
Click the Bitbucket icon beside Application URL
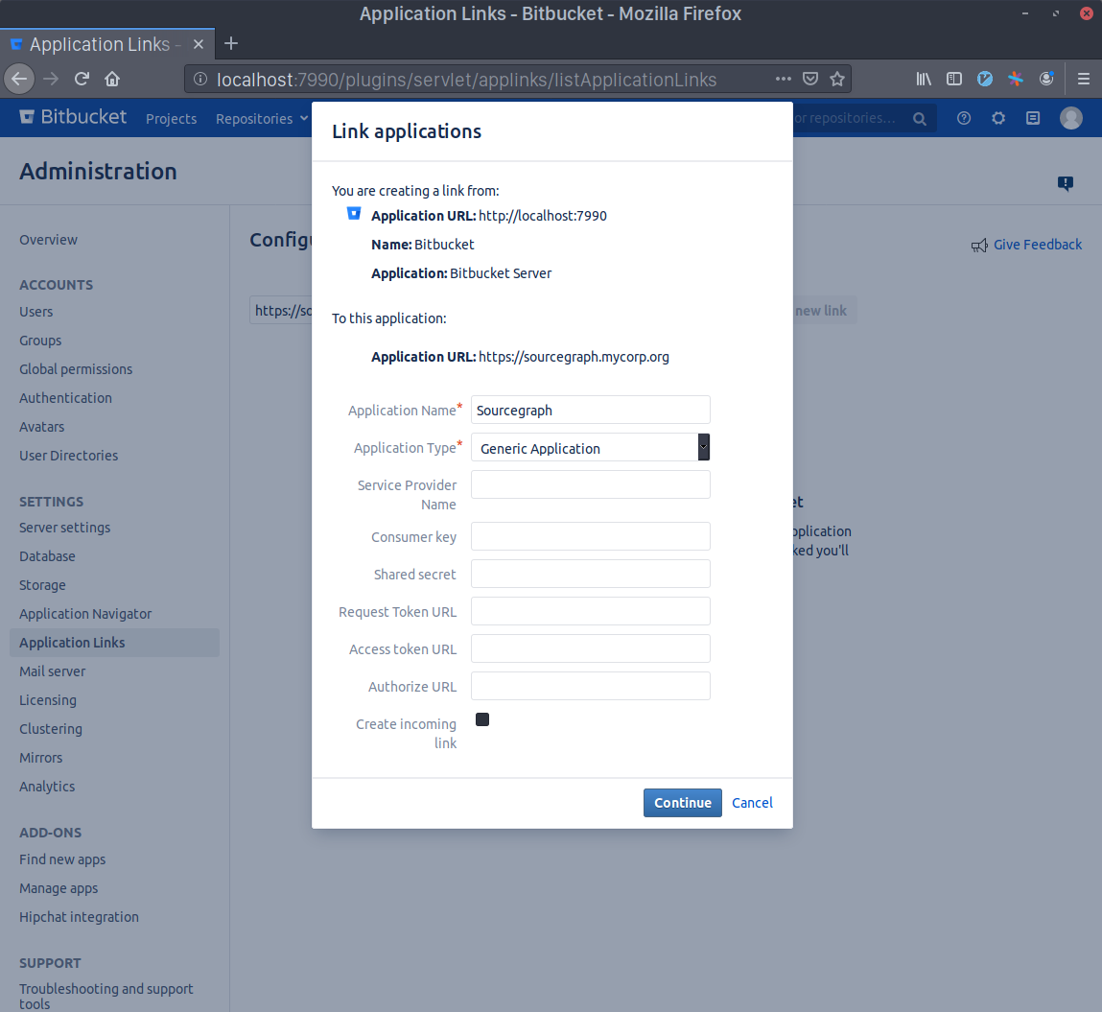tap(354, 214)
